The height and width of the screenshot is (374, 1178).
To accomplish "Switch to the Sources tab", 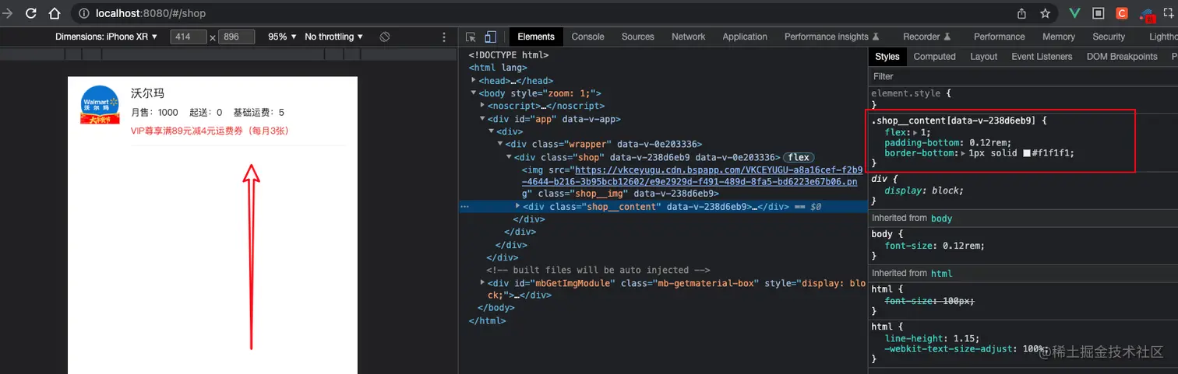I will [637, 37].
